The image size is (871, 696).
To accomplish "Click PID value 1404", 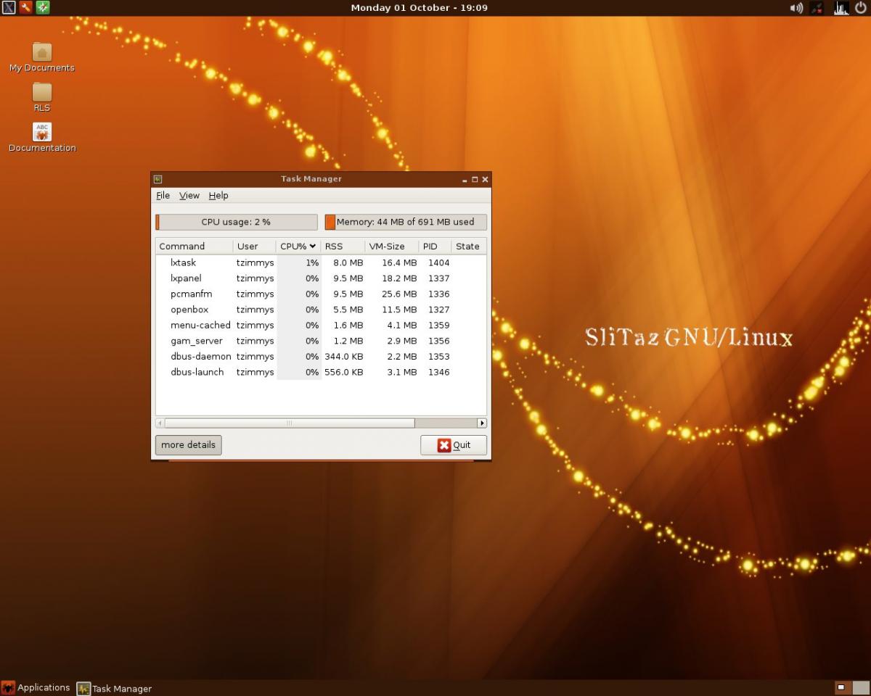I will tap(438, 263).
